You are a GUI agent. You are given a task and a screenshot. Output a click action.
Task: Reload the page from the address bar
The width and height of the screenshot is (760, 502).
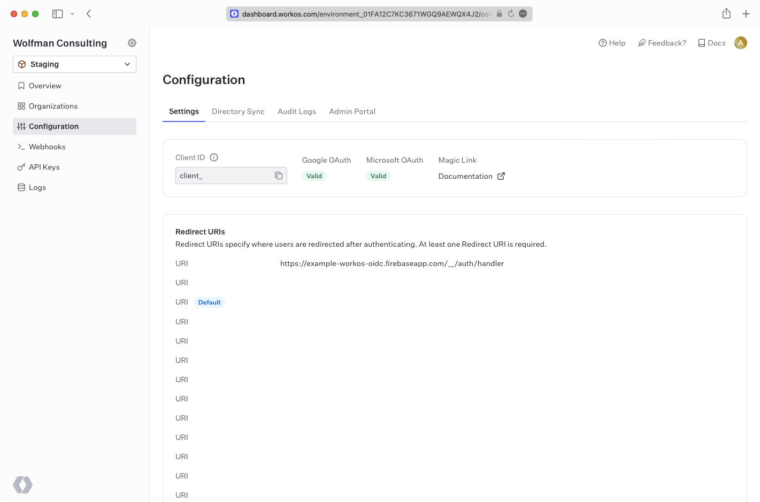pyautogui.click(x=511, y=14)
